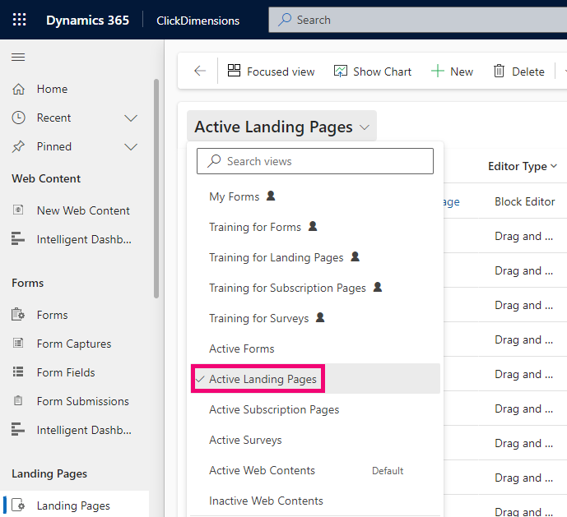Click the New Web Content icon
The image size is (567, 517).
tap(18, 210)
